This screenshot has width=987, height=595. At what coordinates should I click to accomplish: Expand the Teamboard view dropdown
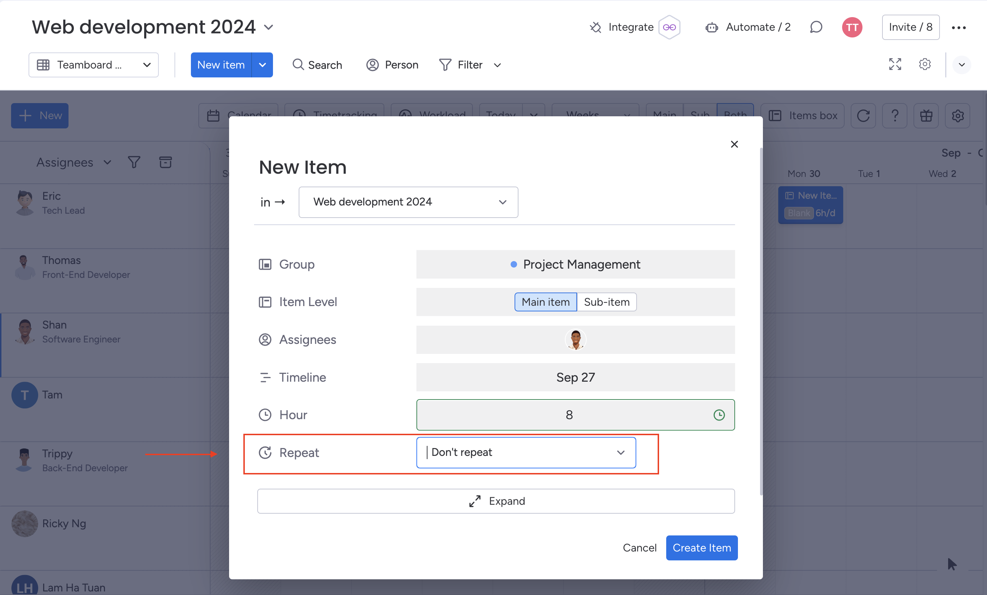click(94, 65)
